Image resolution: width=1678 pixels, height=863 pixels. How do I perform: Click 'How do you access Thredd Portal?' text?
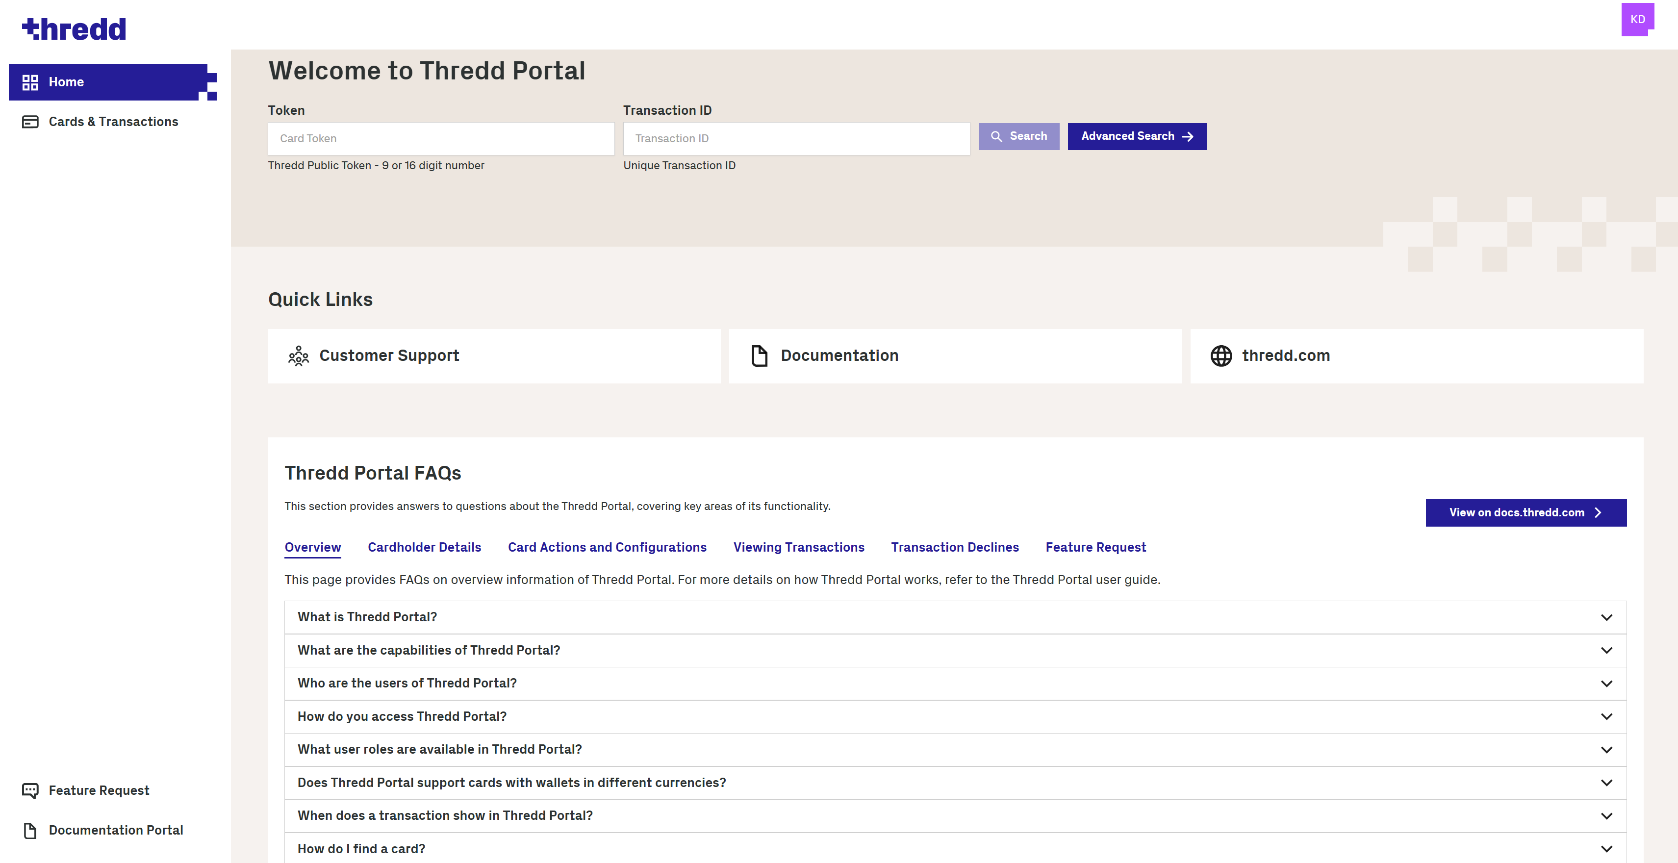(x=402, y=716)
